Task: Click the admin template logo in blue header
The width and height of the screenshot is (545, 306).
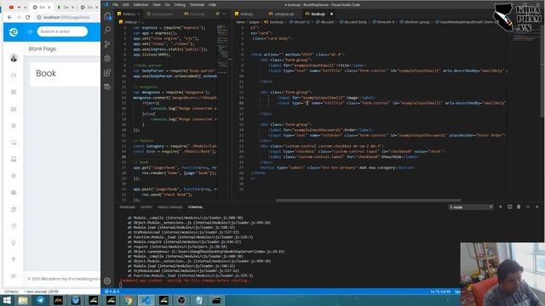Action: pos(14,32)
